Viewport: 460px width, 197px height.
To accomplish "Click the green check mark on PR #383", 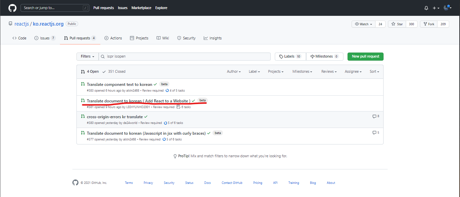I will 155,84.
